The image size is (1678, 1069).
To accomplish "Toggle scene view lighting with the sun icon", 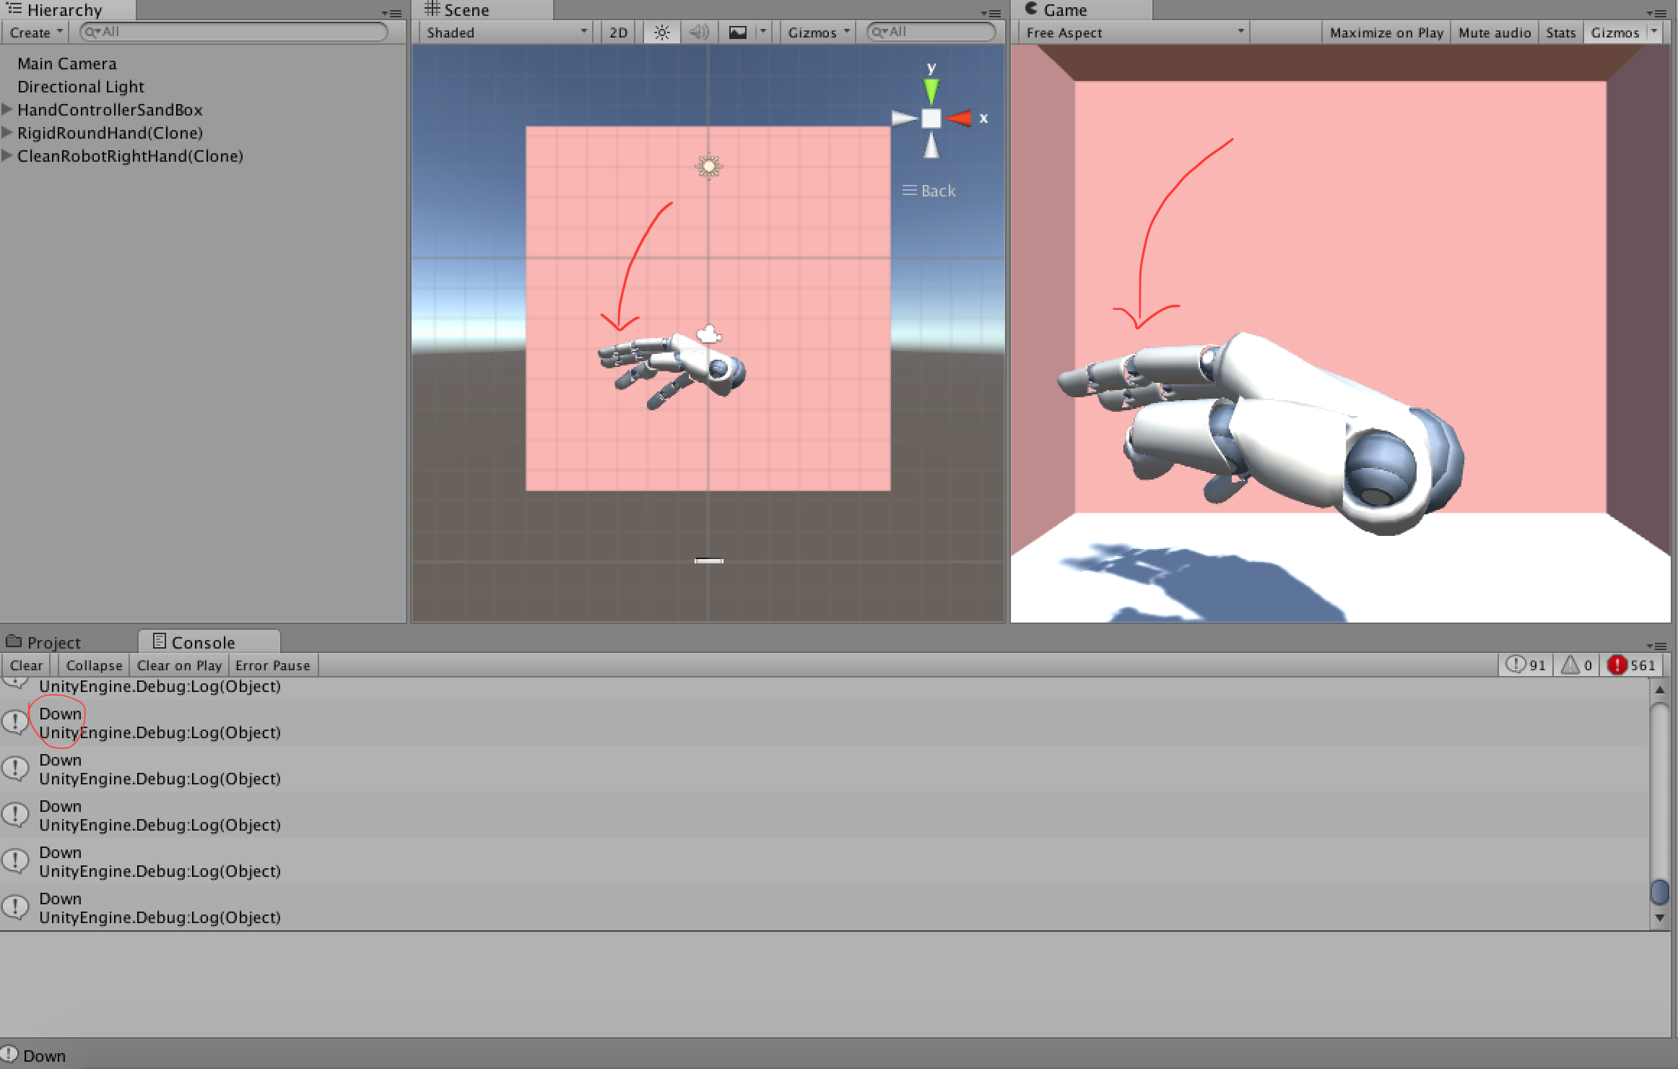I will pos(661,32).
